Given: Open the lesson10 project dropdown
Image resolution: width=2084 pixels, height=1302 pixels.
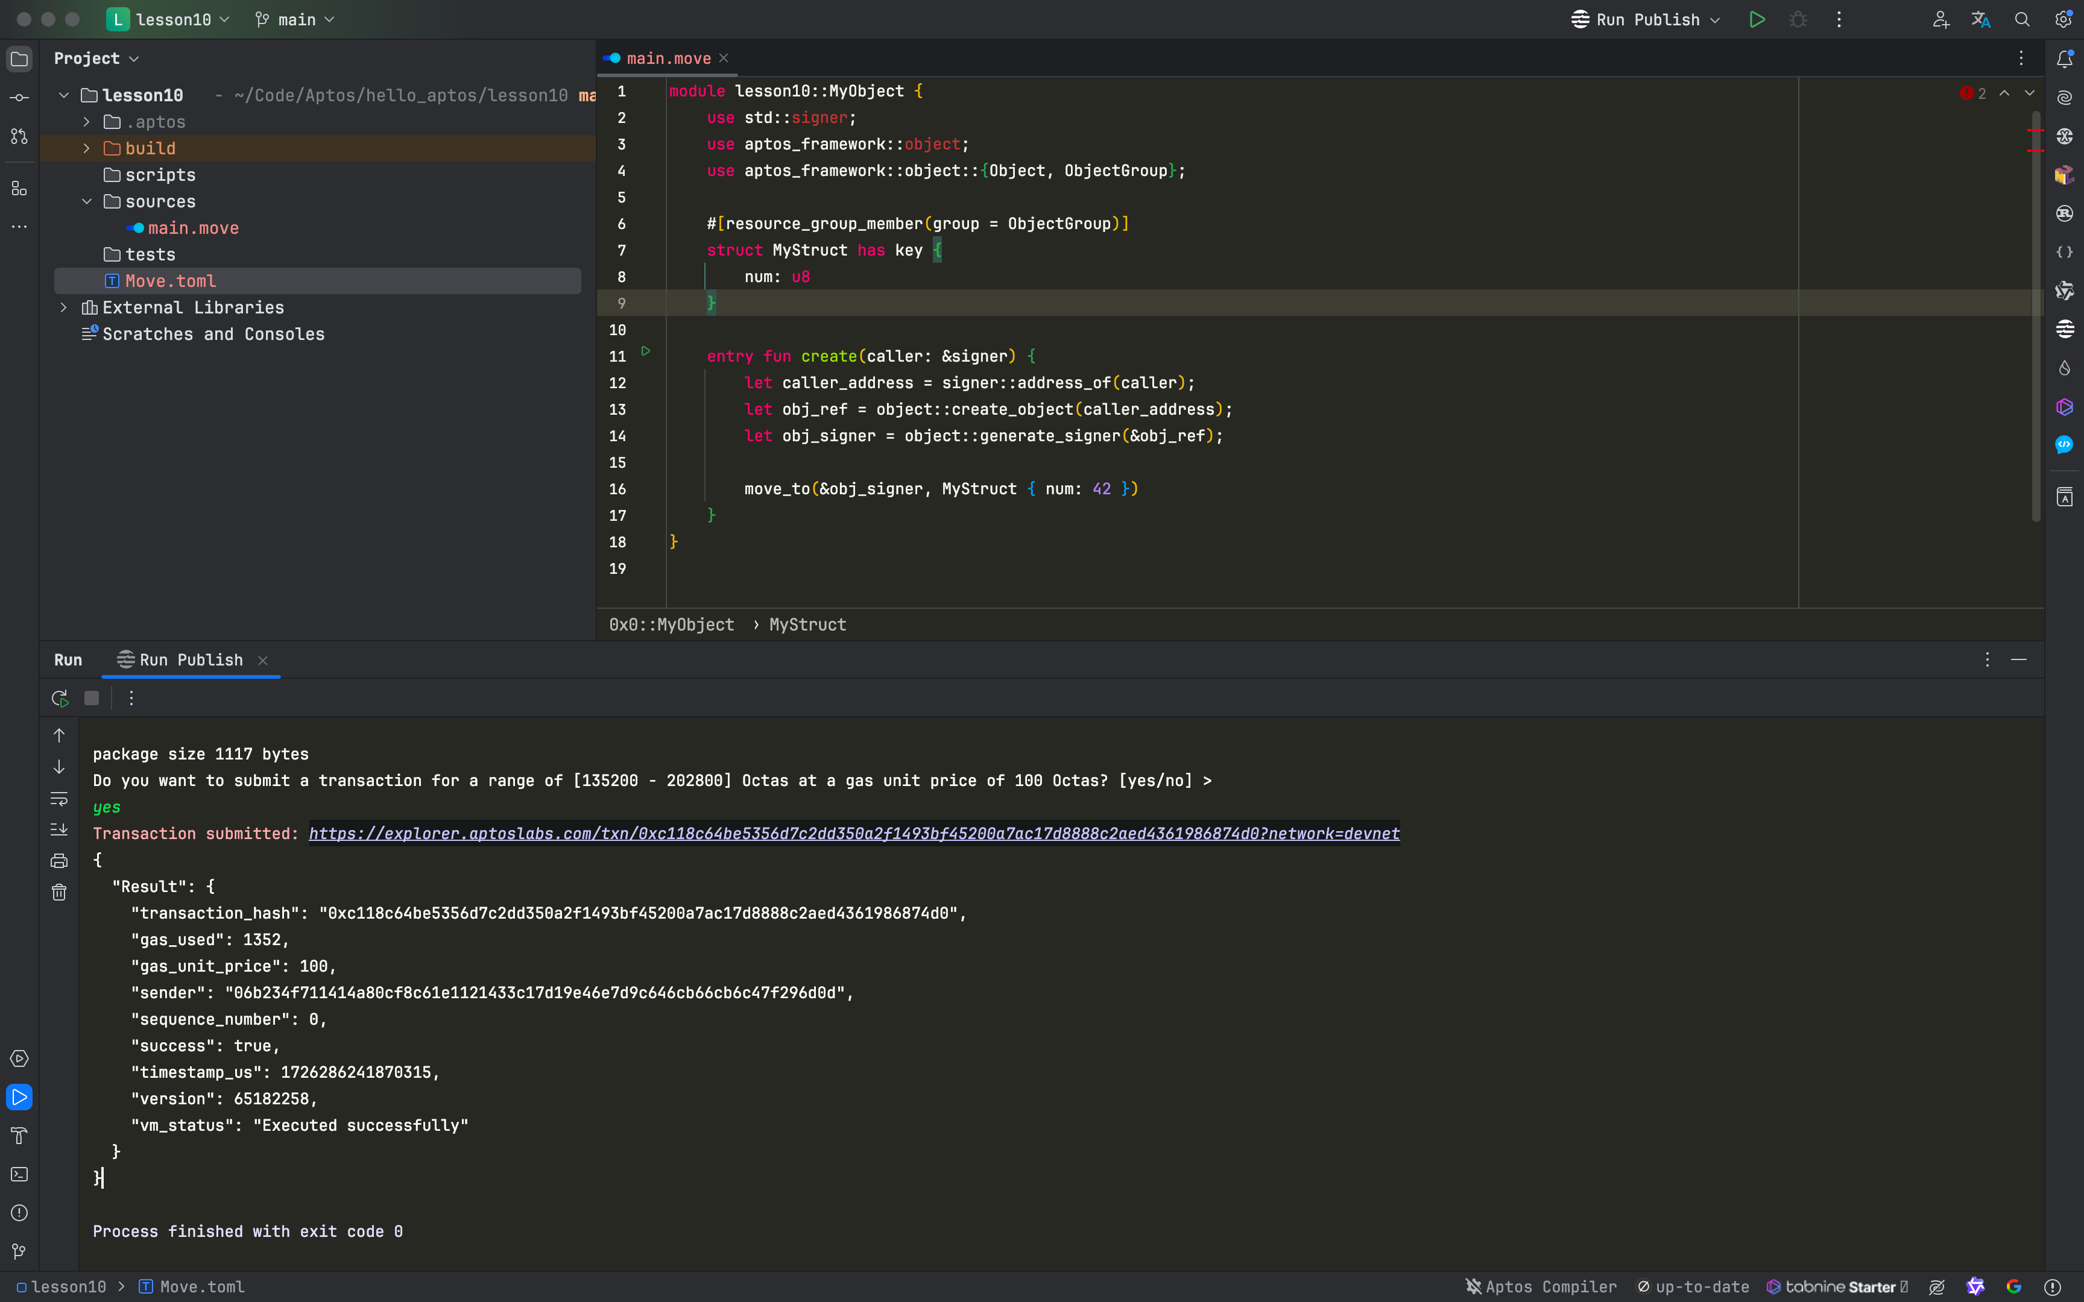Looking at the screenshot, I should click(169, 19).
